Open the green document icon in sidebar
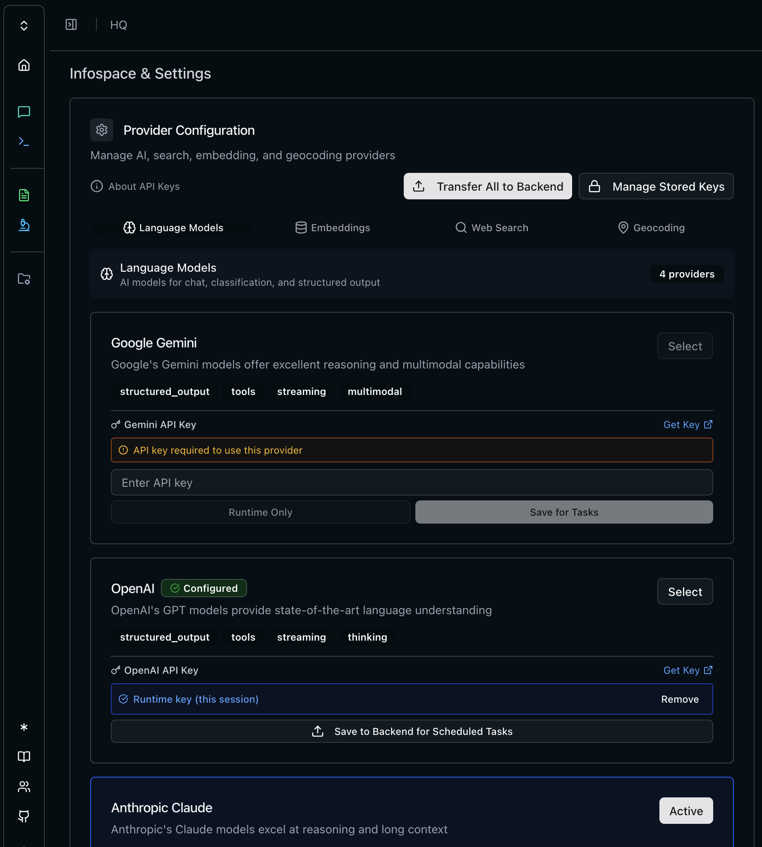Image resolution: width=762 pixels, height=847 pixels. (24, 195)
